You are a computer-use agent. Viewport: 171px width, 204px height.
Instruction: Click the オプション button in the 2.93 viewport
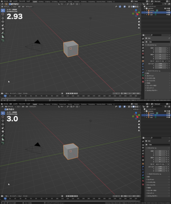(136, 4)
